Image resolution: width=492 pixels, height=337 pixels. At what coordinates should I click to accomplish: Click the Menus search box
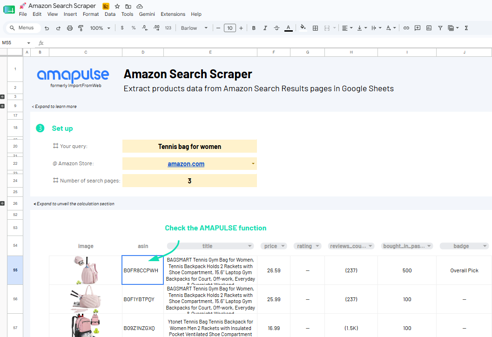(23, 28)
